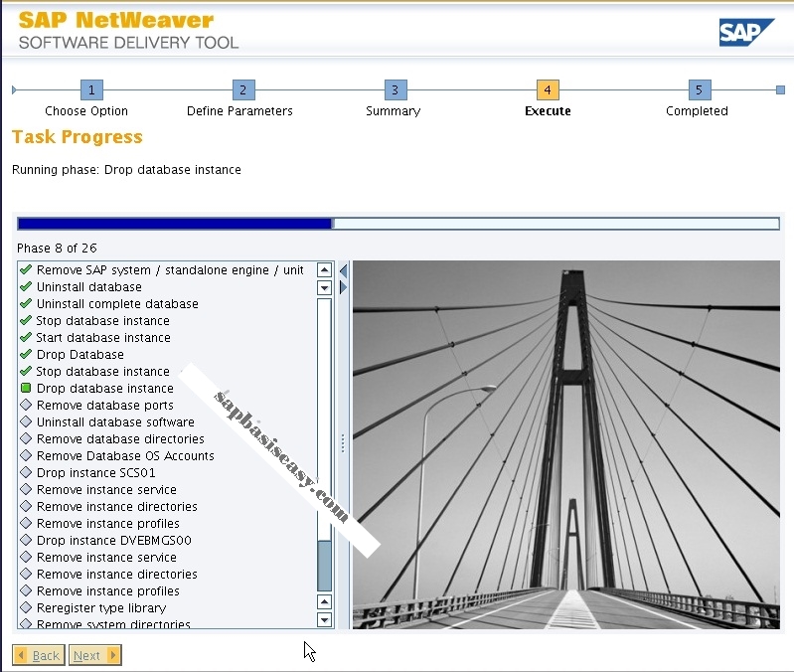This screenshot has width=794, height=672.
Task: Click the diamond beside Uninstall database software
Action: click(x=26, y=421)
